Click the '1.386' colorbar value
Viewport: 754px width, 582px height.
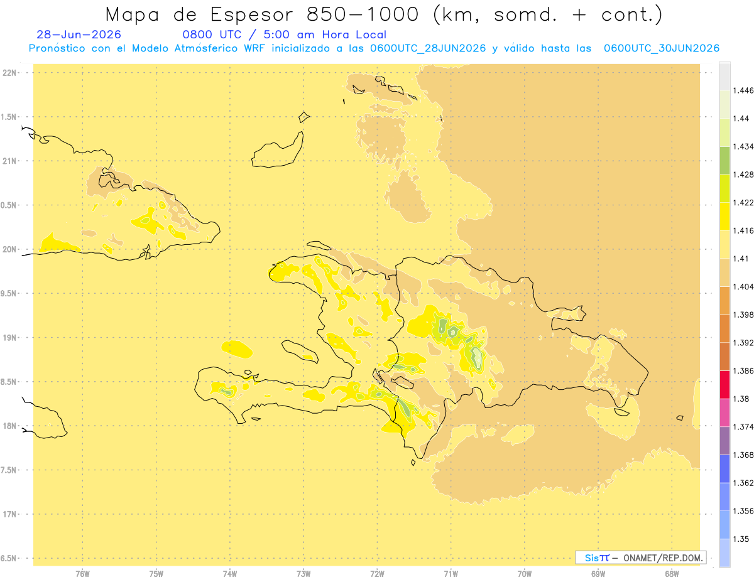[743, 370]
